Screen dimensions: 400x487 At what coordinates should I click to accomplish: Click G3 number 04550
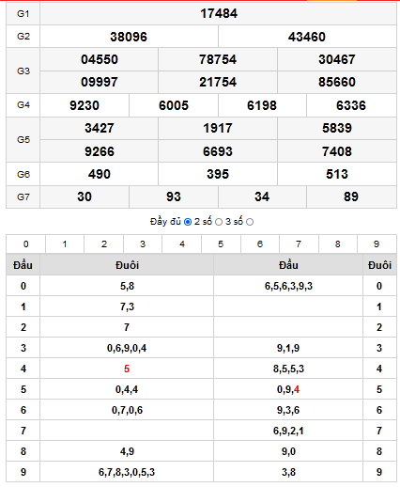point(100,59)
